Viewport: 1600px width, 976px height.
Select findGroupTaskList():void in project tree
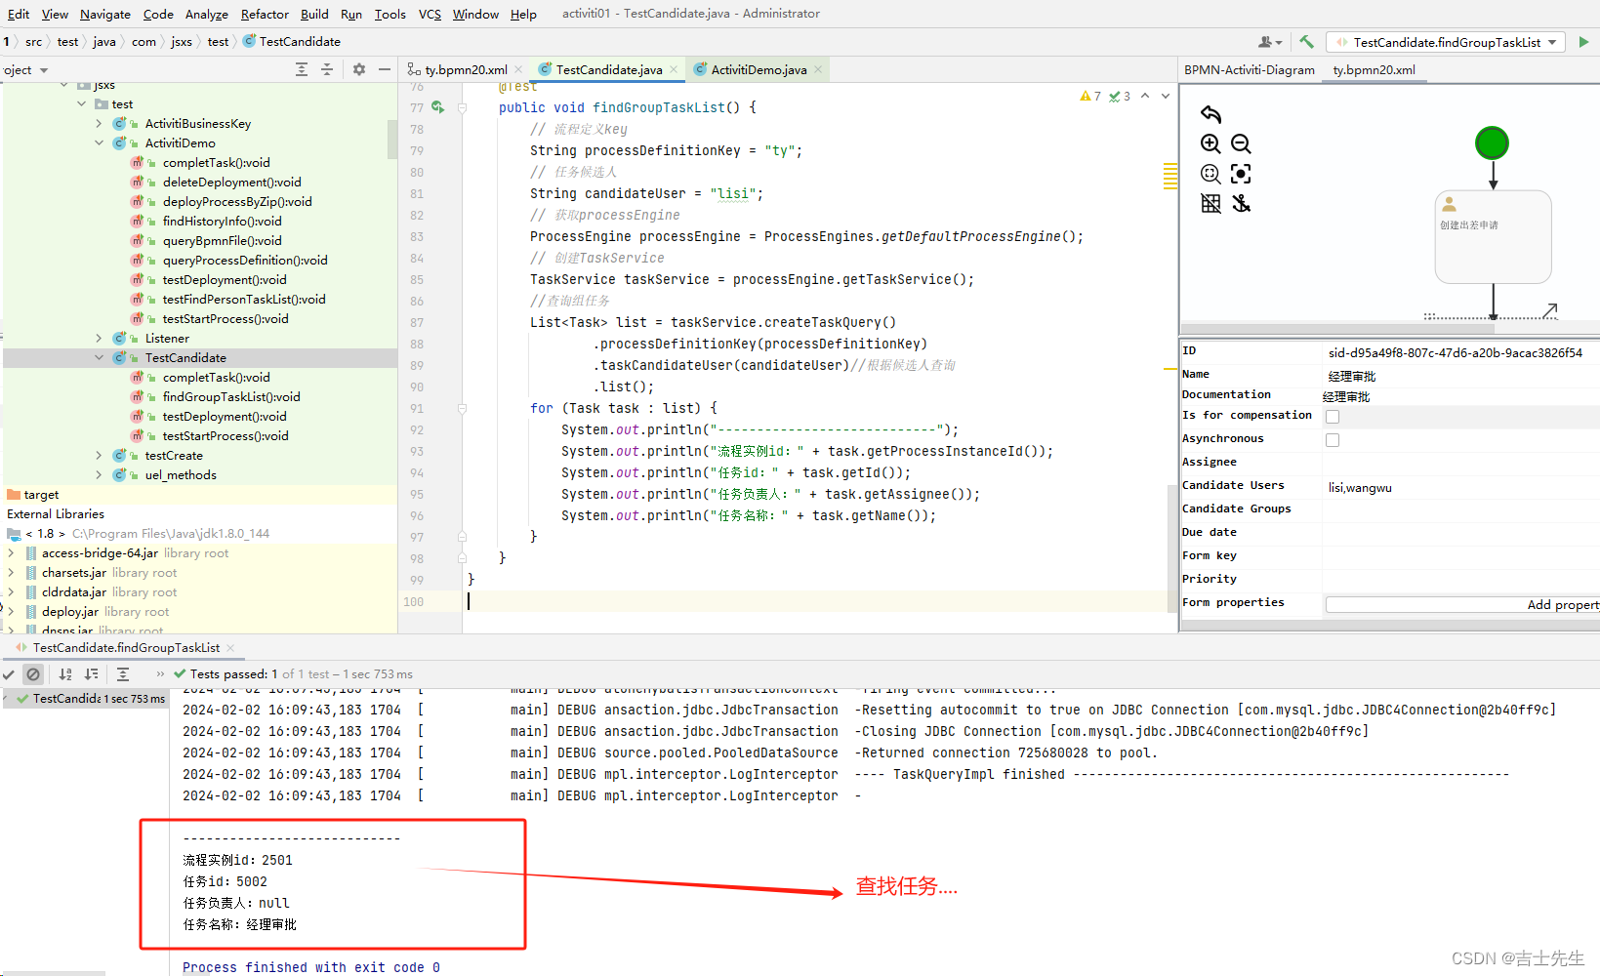click(231, 397)
